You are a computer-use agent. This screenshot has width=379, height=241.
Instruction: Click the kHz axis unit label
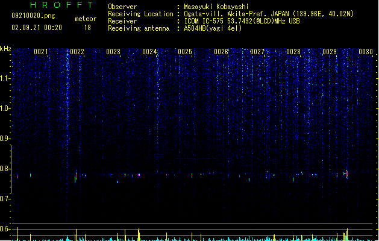click(5, 49)
